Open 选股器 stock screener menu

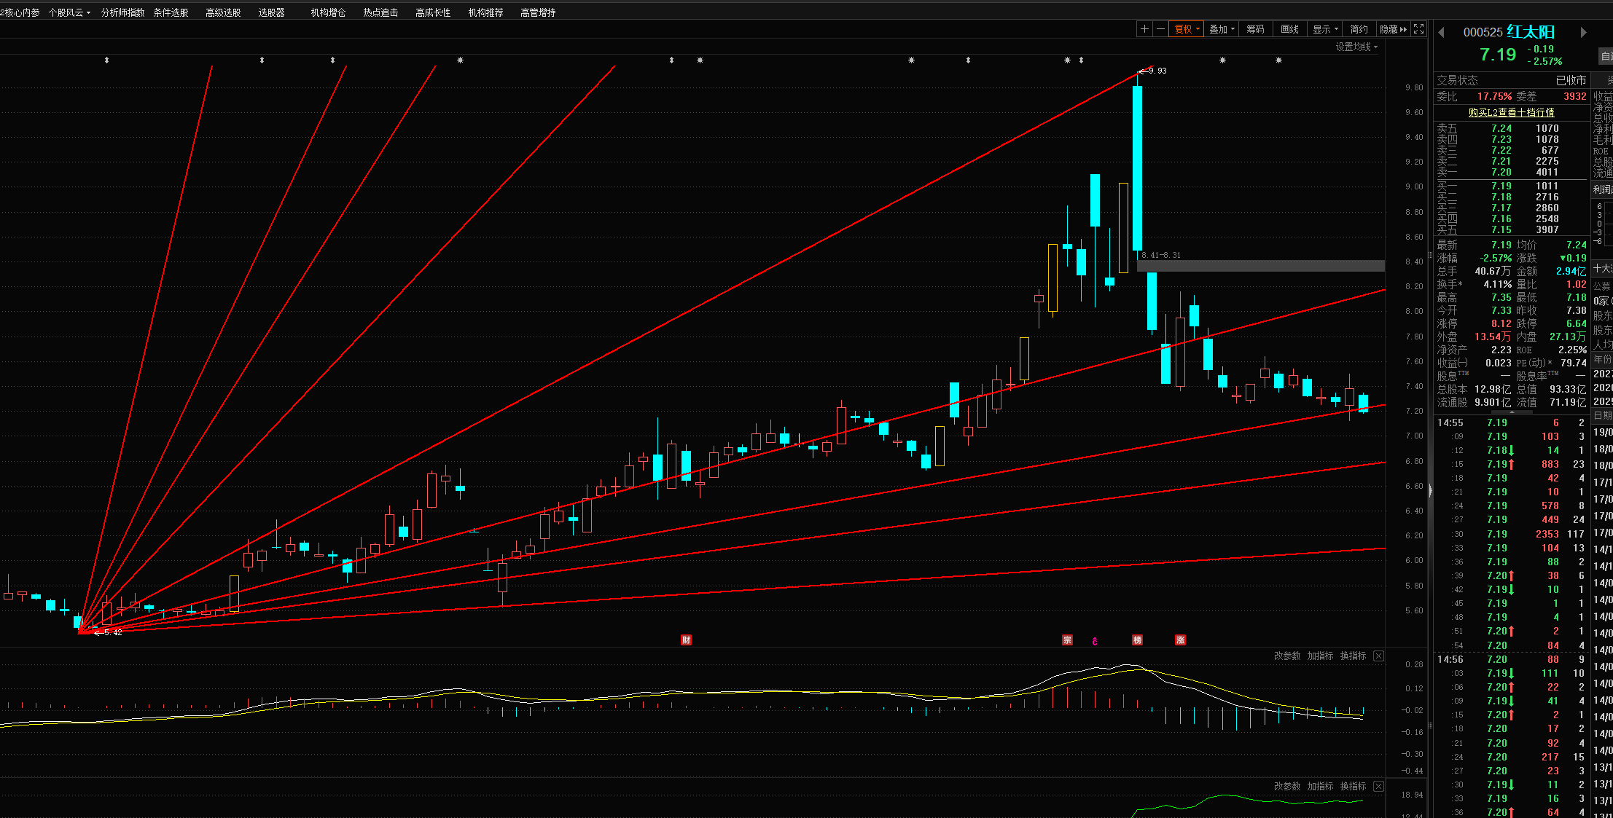(x=271, y=12)
